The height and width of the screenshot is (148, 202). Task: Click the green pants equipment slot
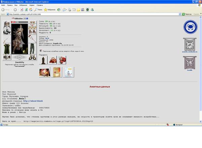point(32,49)
